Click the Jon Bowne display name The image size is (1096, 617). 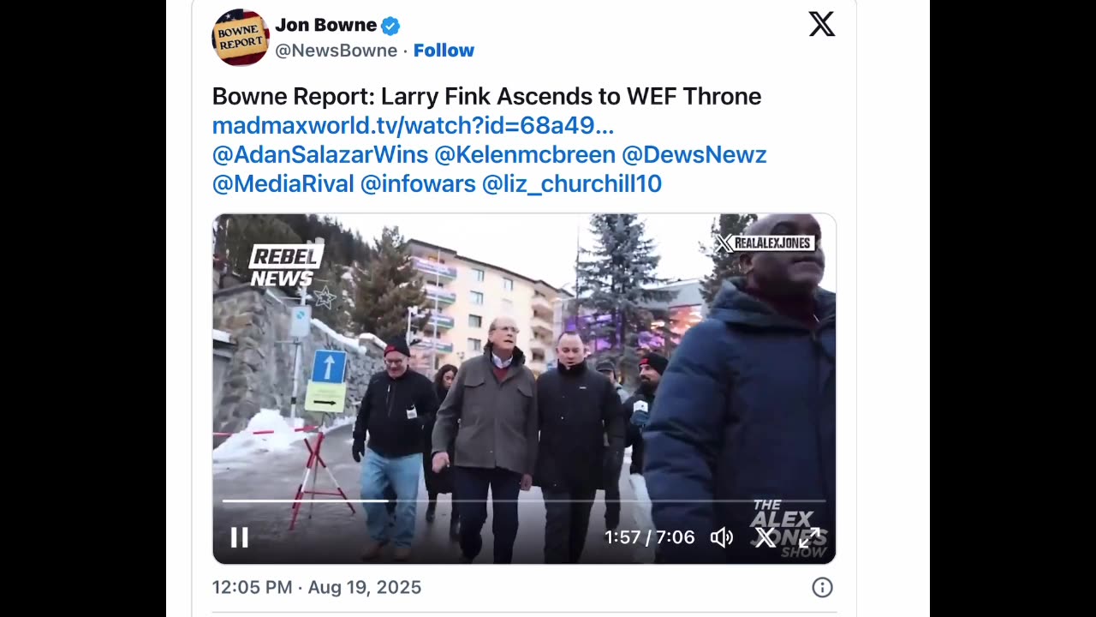pos(325,26)
